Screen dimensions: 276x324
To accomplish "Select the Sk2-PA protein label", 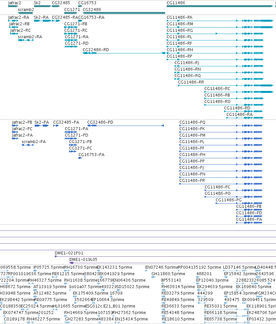I will [42, 122].
